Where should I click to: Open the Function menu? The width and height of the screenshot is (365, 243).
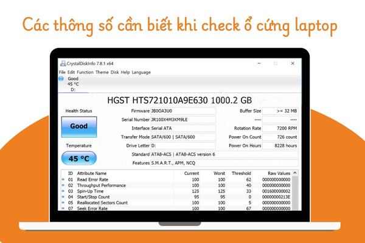pos(85,72)
